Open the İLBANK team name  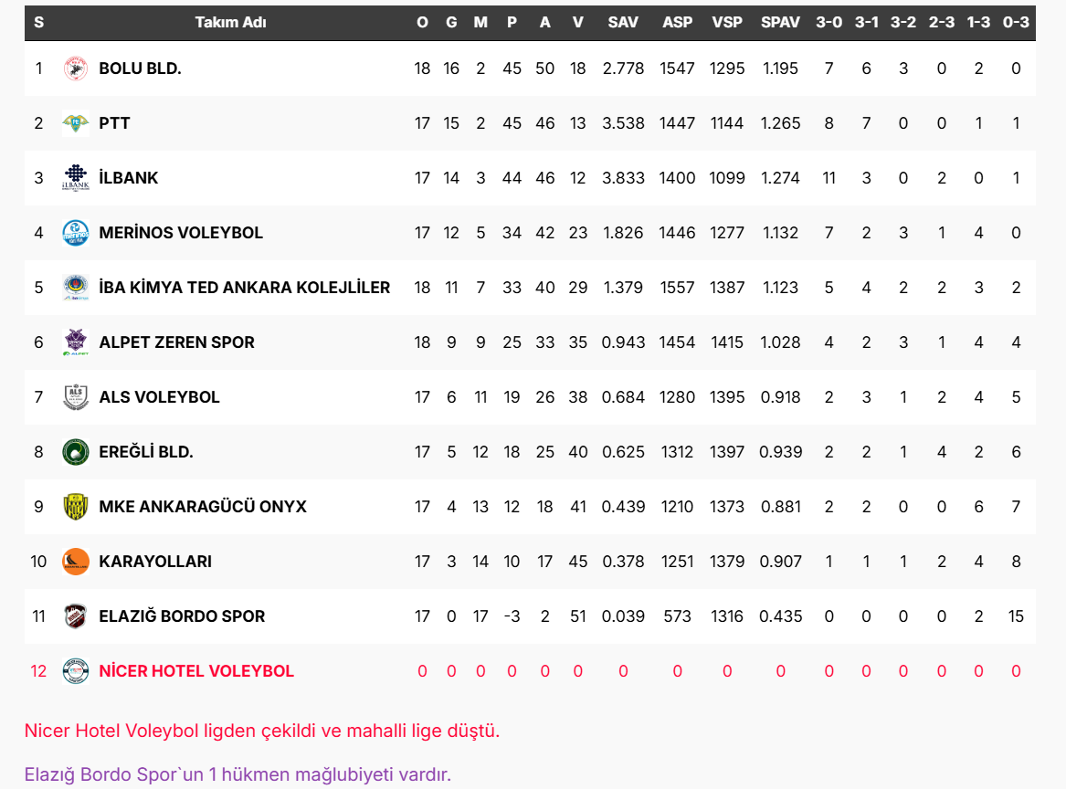[129, 178]
